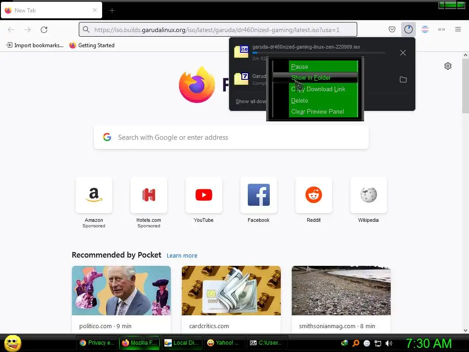Image resolution: width=469 pixels, height=352 pixels.
Task: Click Show all downloads link
Action: coord(251,101)
